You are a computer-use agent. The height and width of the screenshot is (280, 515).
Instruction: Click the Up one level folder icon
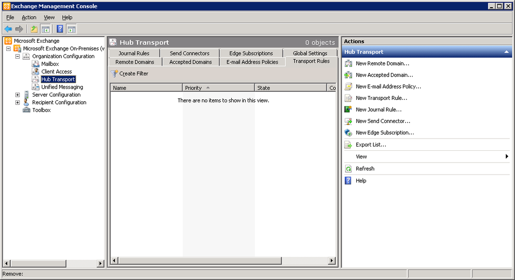(34, 29)
